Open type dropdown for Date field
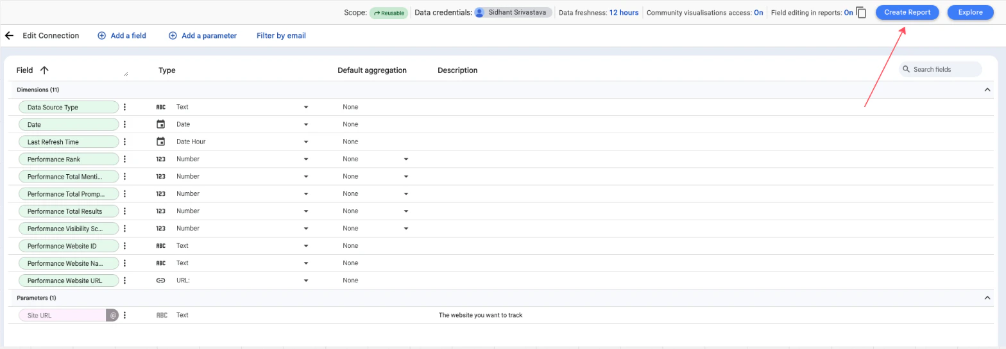This screenshot has height=349, width=1006. (x=306, y=124)
